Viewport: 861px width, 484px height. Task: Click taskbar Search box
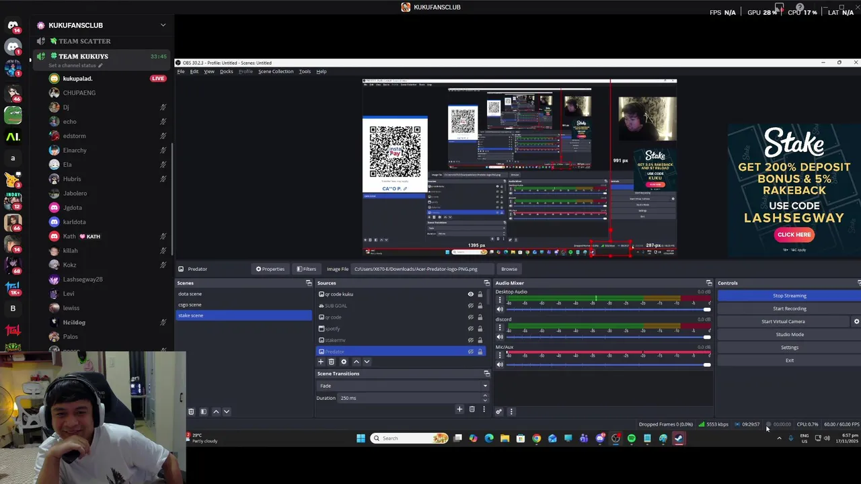410,438
